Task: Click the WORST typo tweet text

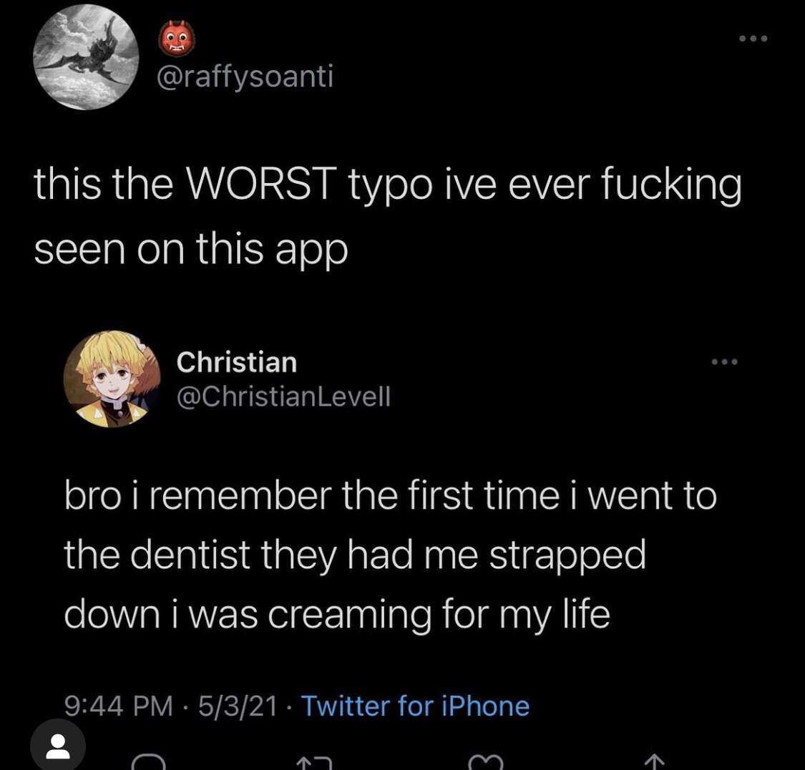Action: click(388, 217)
